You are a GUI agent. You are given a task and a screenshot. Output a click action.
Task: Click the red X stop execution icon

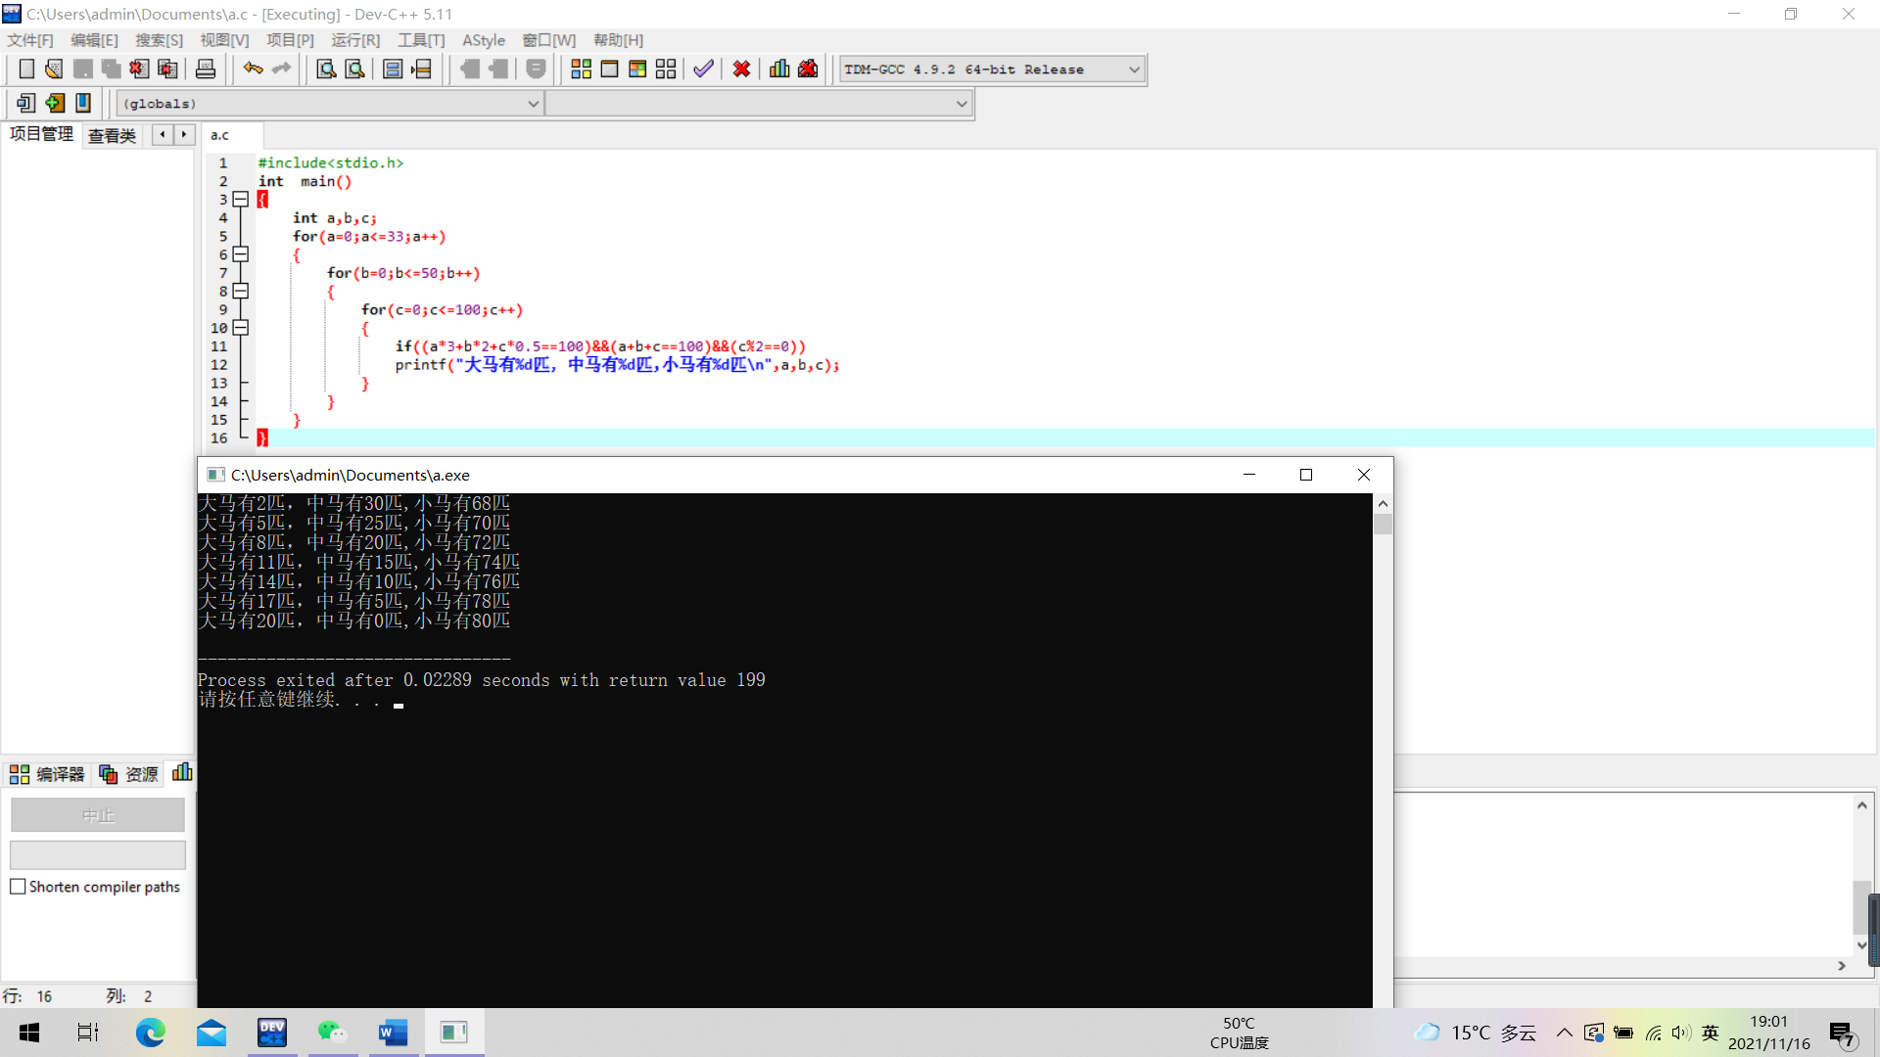pos(741,69)
